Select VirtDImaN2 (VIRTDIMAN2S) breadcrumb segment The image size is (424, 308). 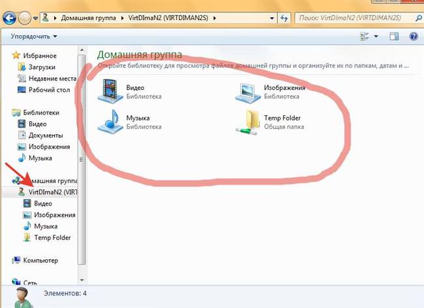tap(168, 18)
